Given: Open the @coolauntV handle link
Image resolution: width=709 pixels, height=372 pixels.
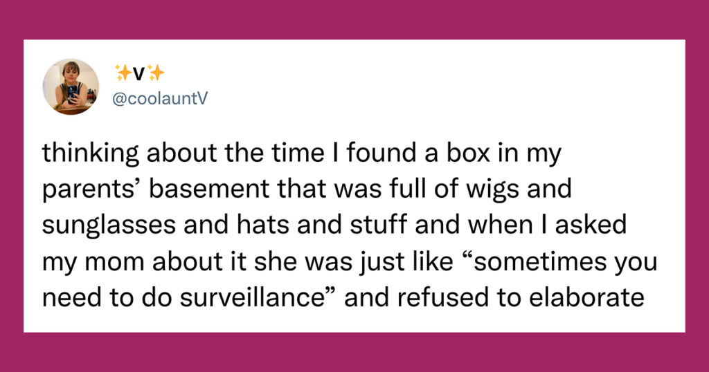Looking at the screenshot, I should pyautogui.click(x=160, y=98).
